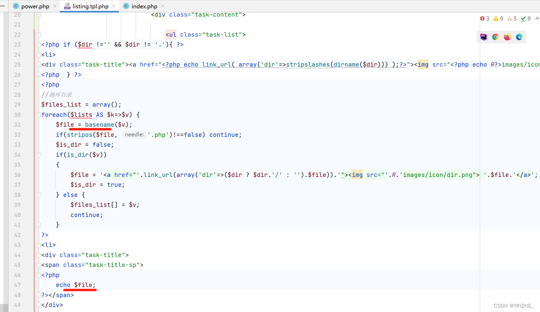Click the $lists variable in foreach
This screenshot has width=540, height=312.
click(x=81, y=115)
